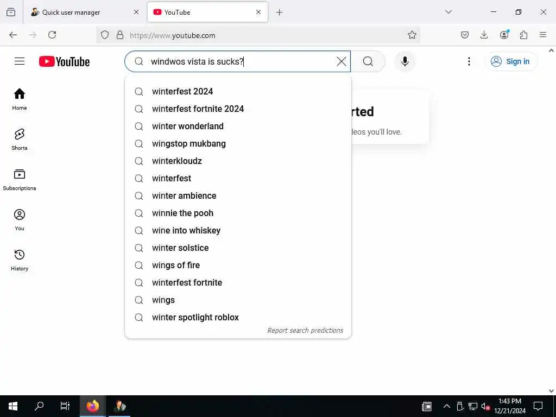Open the list all tabs dropdown
556x417 pixels.
pos(448,12)
